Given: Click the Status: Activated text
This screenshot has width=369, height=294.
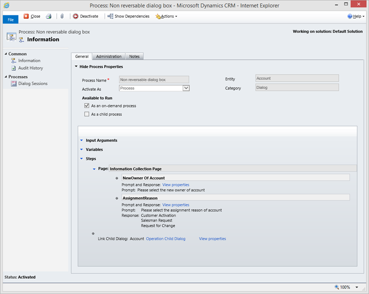Looking at the screenshot, I should (20, 277).
